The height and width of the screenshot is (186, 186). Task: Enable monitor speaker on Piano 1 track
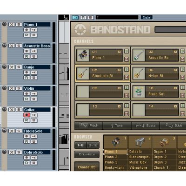coord(34,30)
